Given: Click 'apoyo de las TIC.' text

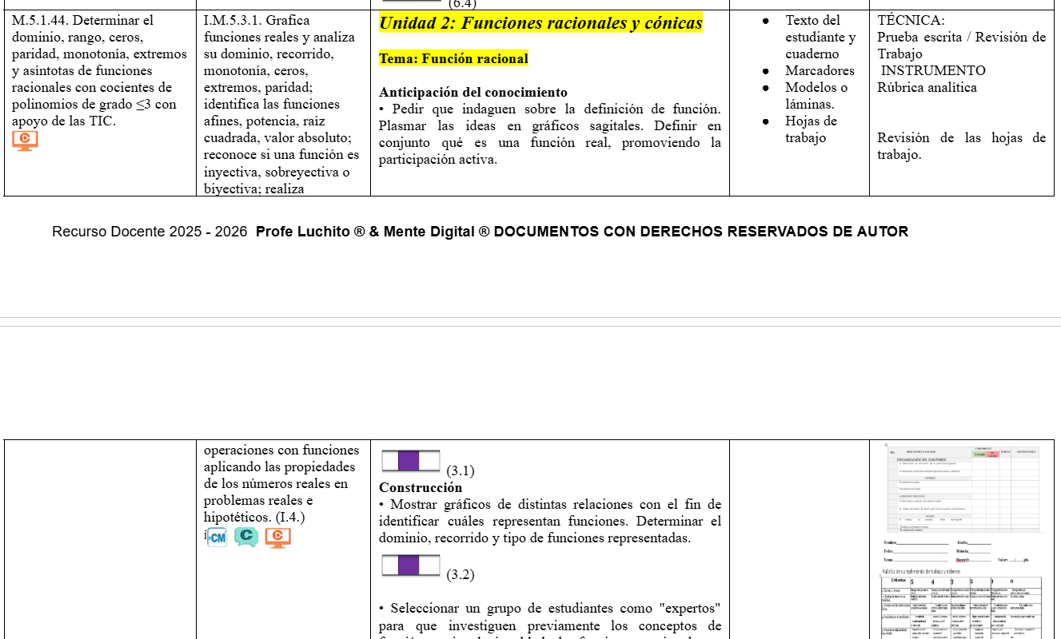Looking at the screenshot, I should [x=64, y=121].
